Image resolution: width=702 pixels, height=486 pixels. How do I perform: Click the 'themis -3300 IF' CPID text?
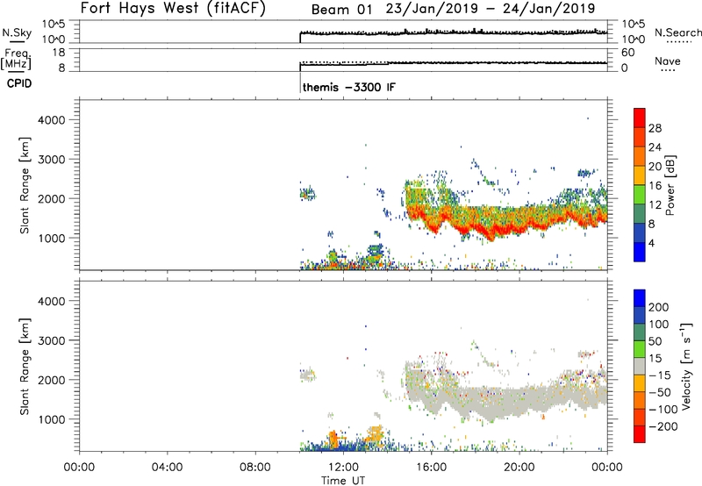pyautogui.click(x=349, y=87)
